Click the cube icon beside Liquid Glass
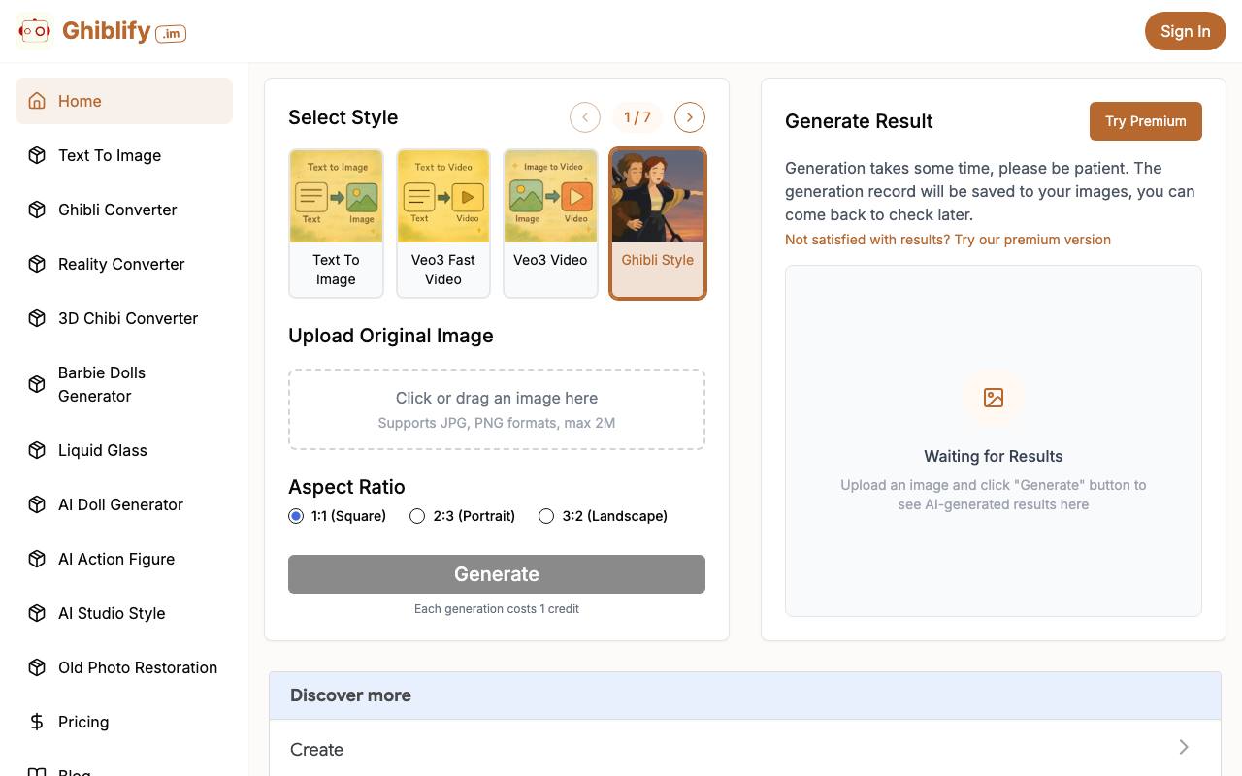This screenshot has height=776, width=1242. click(37, 450)
